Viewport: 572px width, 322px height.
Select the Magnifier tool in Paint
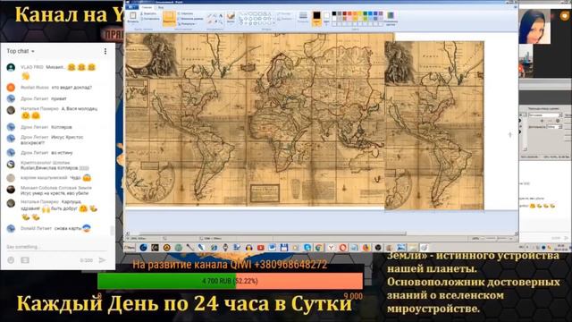[221, 21]
